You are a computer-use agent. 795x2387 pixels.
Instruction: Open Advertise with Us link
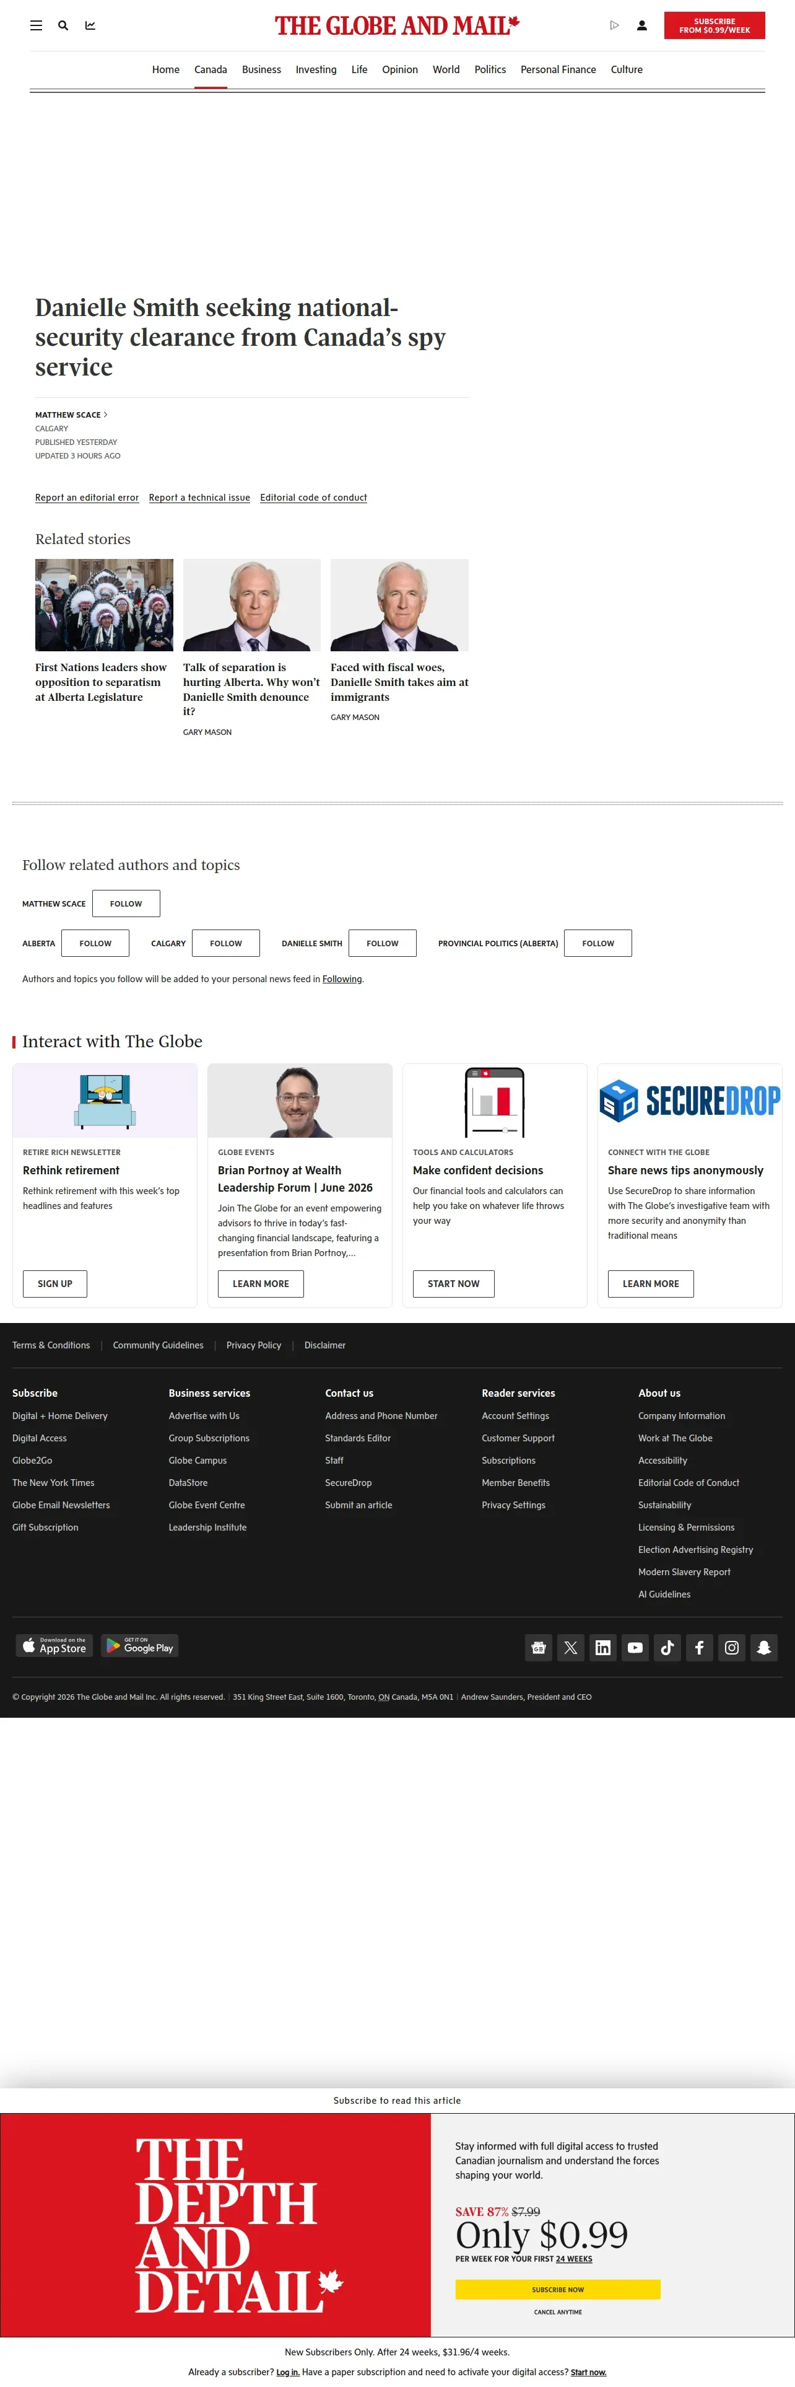pyautogui.click(x=204, y=1416)
